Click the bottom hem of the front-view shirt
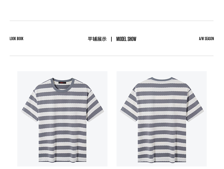The width and height of the screenshot is (224, 169). [62, 160]
